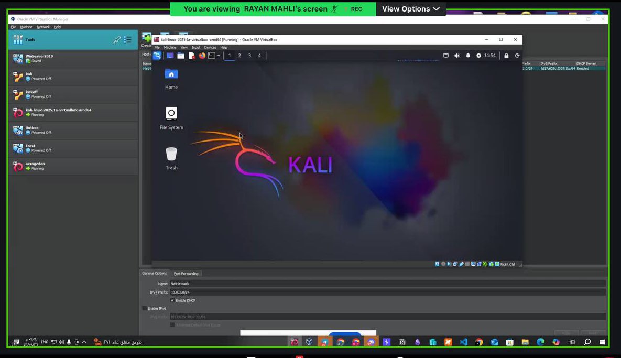The width and height of the screenshot is (621, 358).
Task: Open Input menu in the Kali VM window
Action: pos(196,47)
